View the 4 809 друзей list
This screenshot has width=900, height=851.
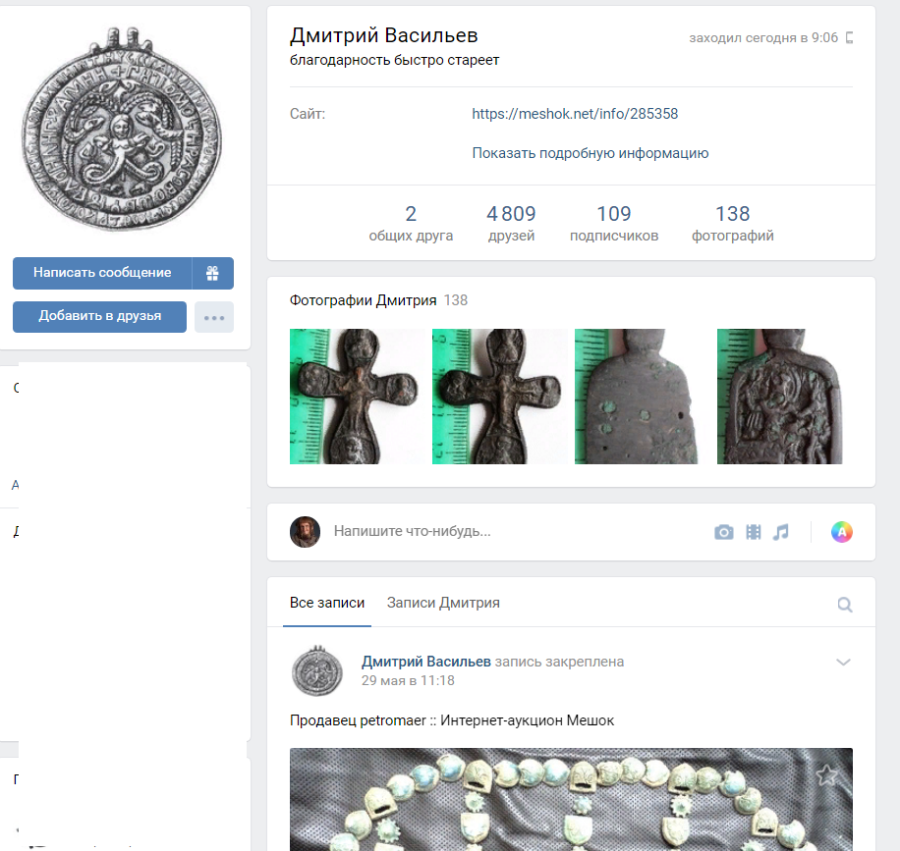(511, 224)
